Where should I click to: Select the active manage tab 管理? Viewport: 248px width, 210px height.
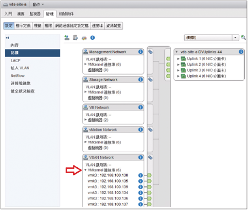point(50,14)
